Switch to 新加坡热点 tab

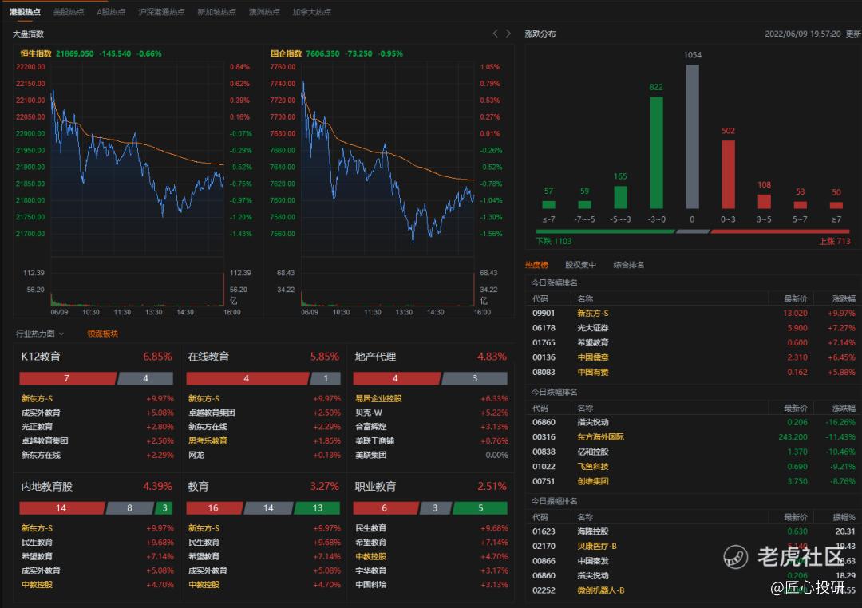coord(216,11)
